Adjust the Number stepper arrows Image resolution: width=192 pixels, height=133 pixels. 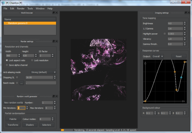coord(55,102)
